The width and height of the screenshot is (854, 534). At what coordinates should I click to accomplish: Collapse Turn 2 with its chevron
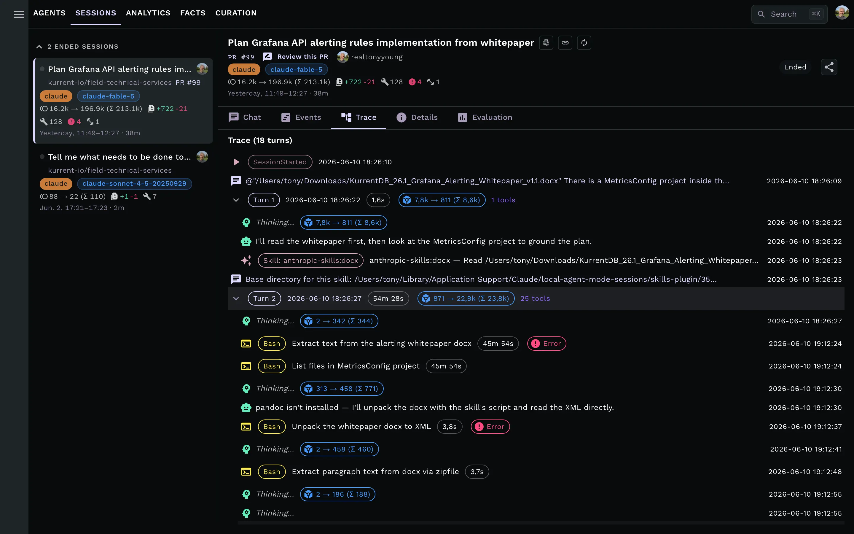[x=236, y=299]
